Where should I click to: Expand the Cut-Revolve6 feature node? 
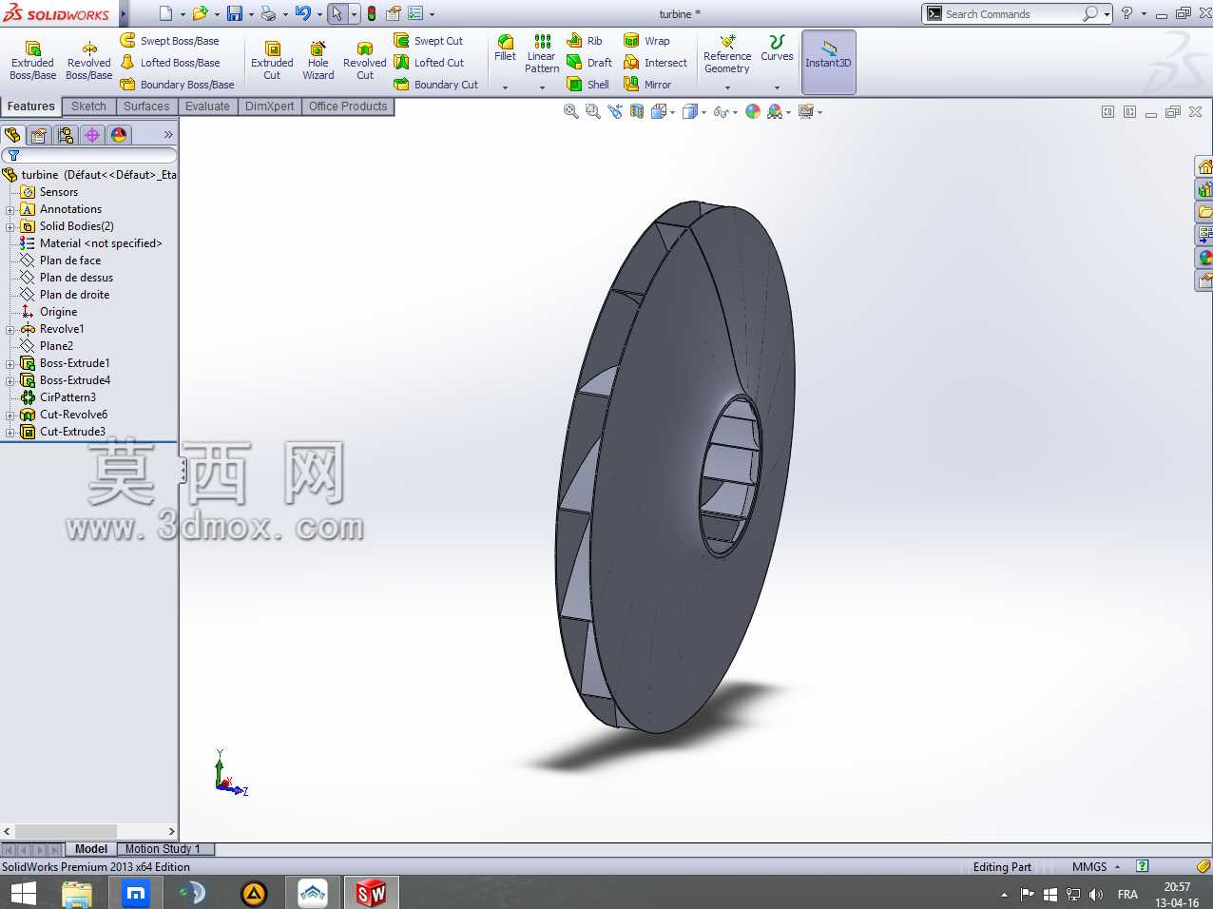[10, 416]
